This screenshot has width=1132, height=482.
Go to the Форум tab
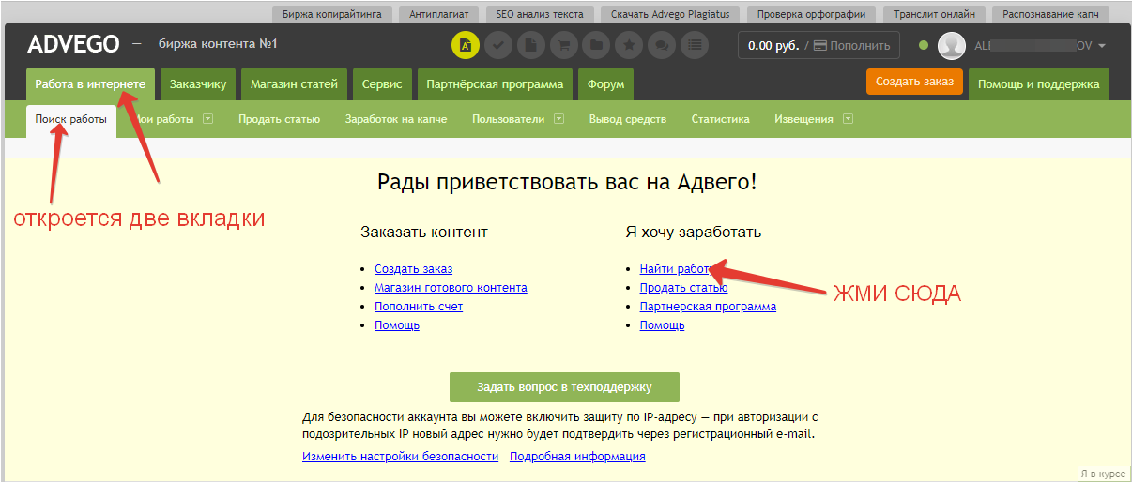click(605, 84)
